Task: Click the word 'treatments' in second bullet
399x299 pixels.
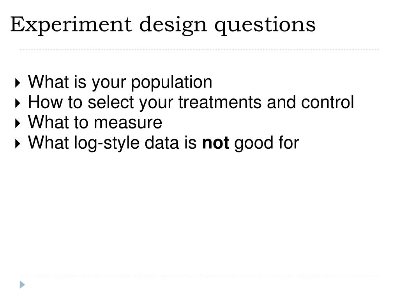Action: point(220,102)
